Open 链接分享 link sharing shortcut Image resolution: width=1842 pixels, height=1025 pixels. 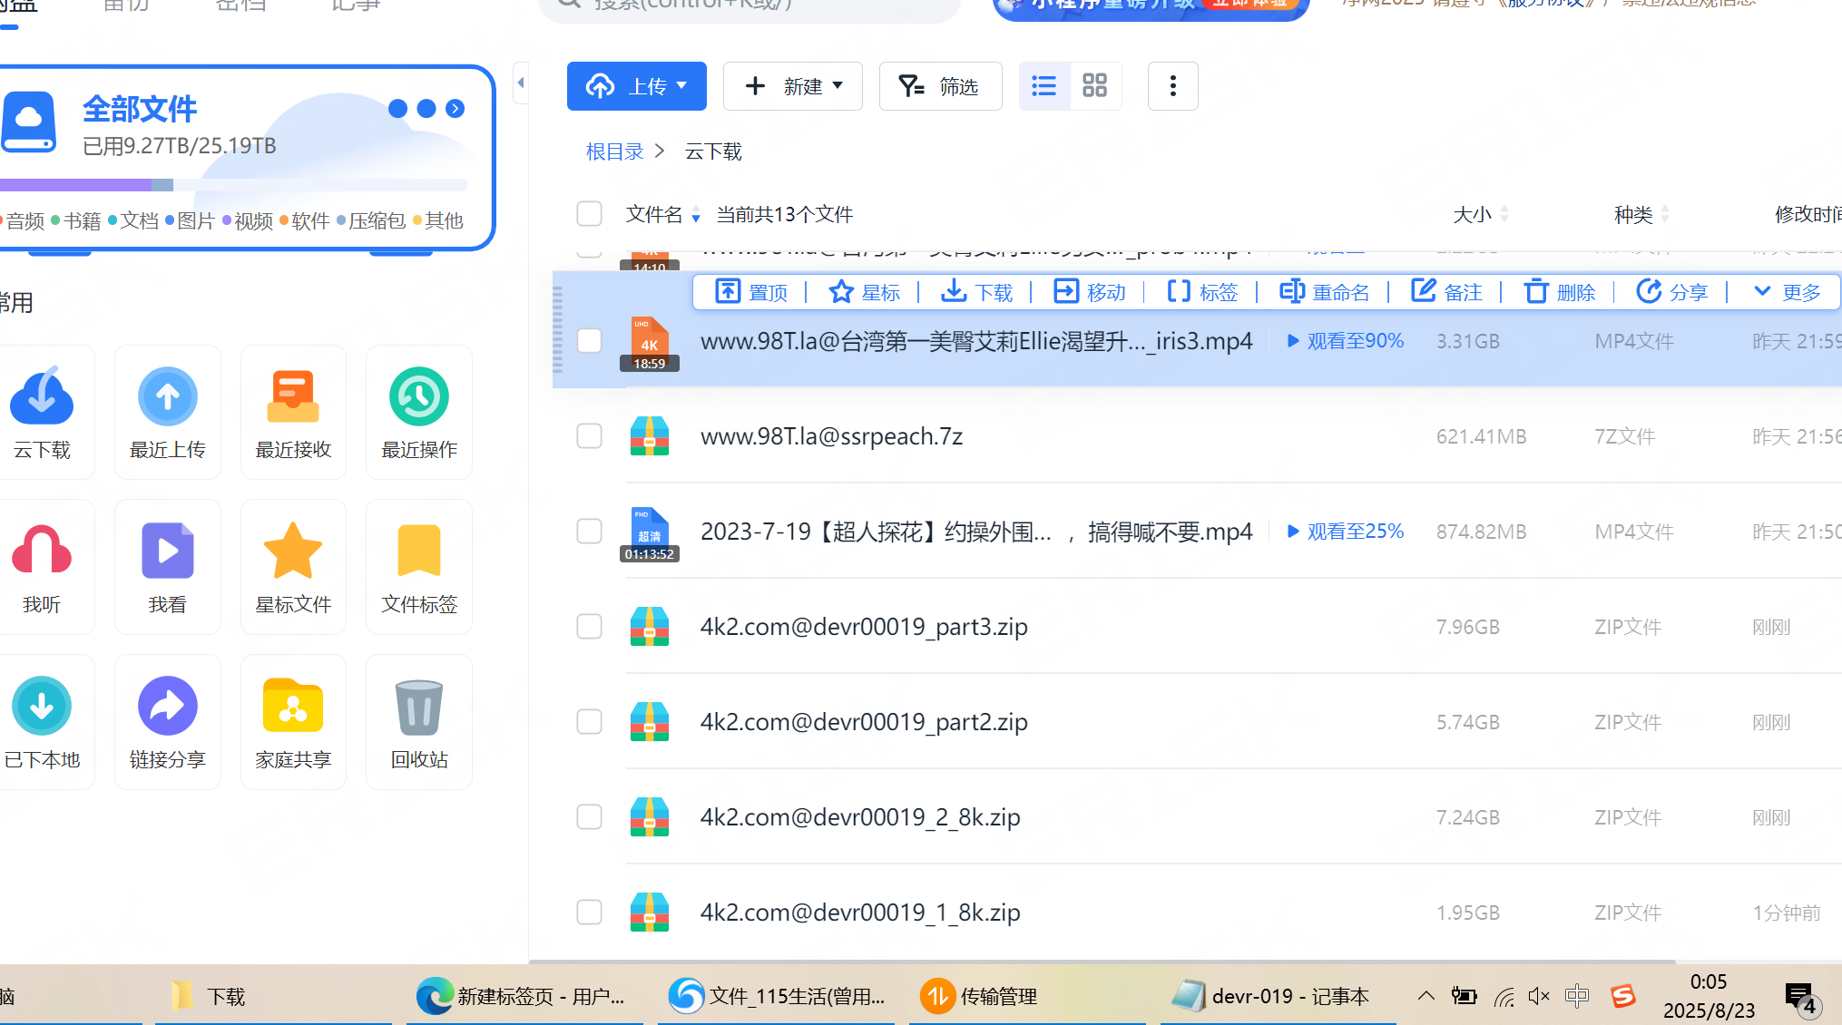(x=168, y=722)
